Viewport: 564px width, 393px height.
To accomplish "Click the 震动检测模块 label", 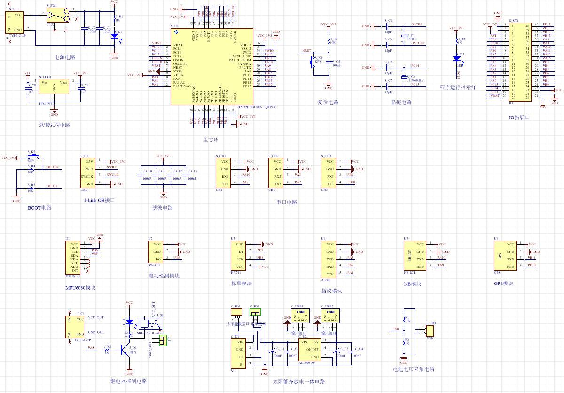I will pos(164,276).
